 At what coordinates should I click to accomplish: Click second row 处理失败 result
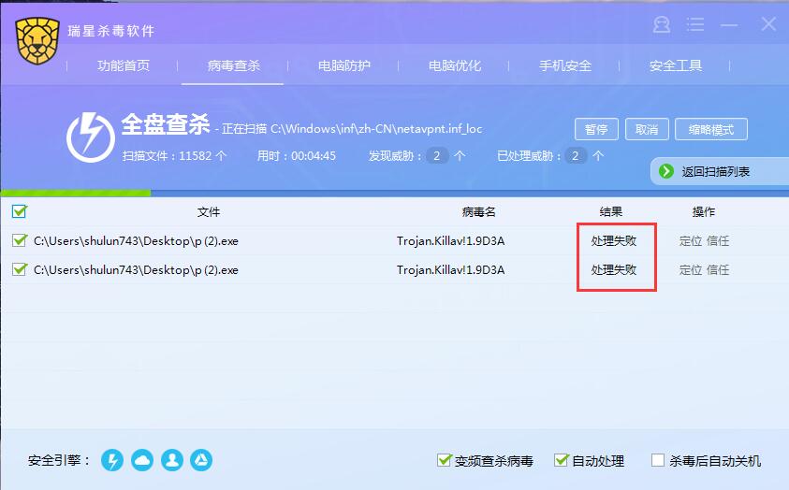pos(614,270)
